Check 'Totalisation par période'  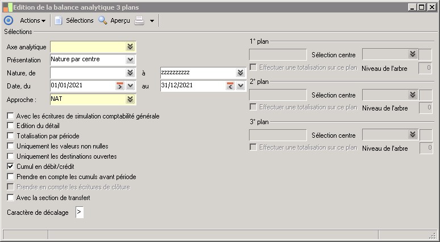tap(11, 136)
